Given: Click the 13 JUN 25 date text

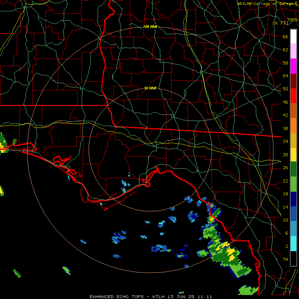Looking at the screenshot, I should 181,297.
